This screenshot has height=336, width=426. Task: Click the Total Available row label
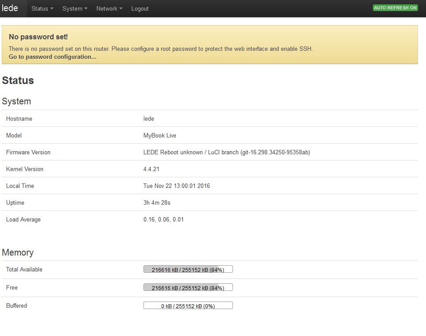(24, 269)
